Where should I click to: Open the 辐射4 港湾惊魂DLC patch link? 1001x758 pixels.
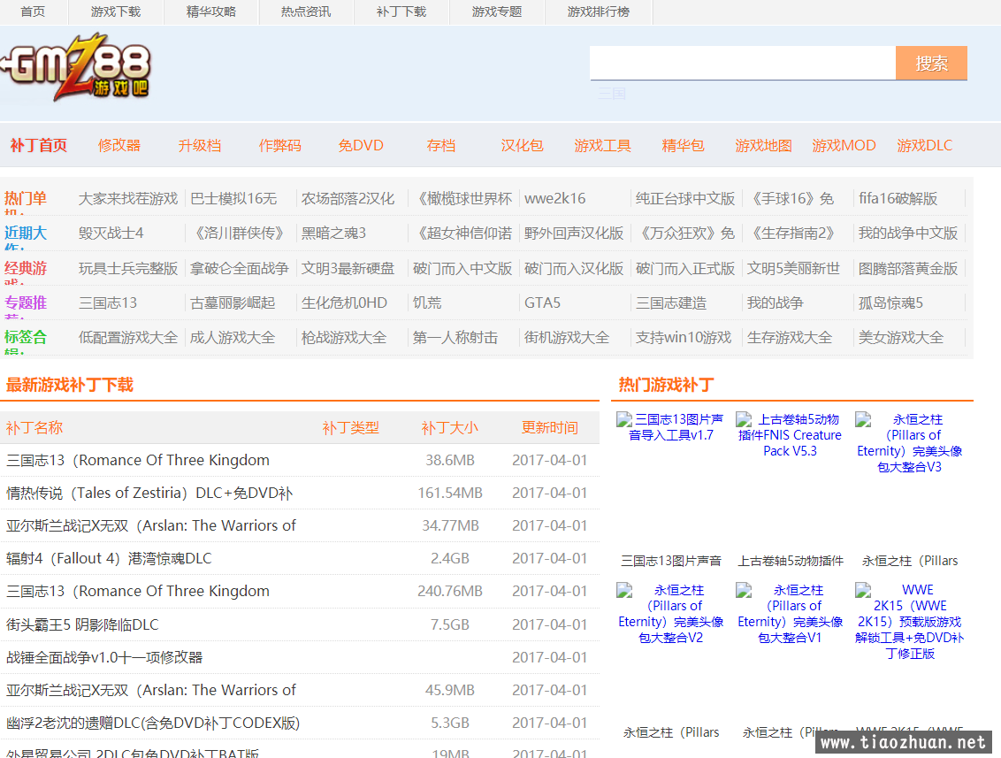tap(109, 558)
